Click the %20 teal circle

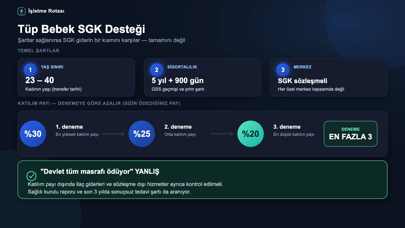251,134
